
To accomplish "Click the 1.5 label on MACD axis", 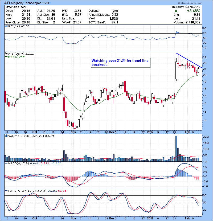I will click(205, 162).
